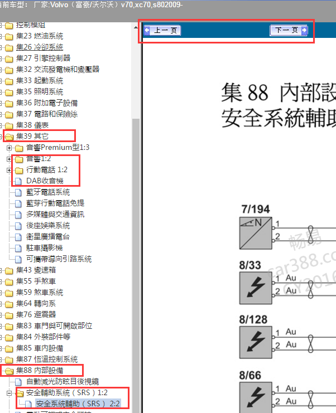Click the 8/66 igniter symbol in diagram
This screenshot has height=413, width=336.
click(256, 397)
